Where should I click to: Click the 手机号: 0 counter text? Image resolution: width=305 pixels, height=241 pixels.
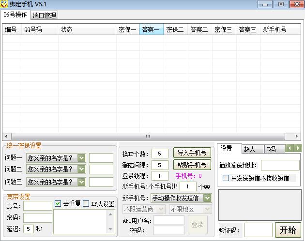[188, 176]
